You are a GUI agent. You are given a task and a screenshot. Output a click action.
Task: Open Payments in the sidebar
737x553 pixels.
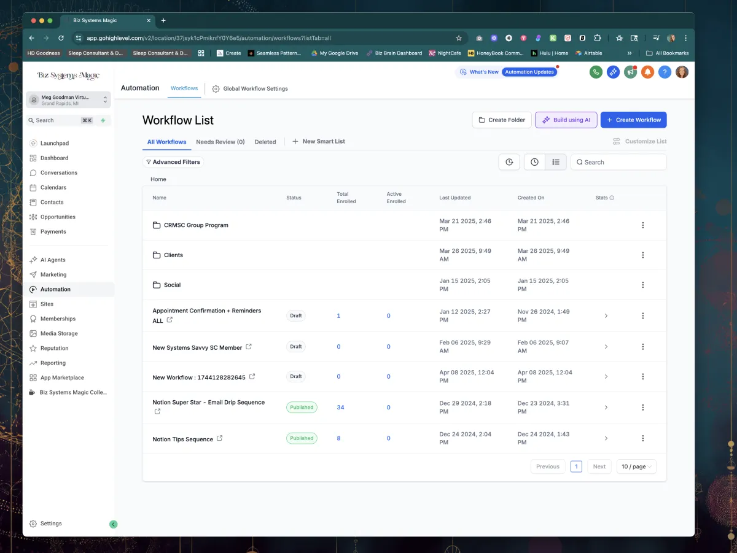tap(53, 231)
